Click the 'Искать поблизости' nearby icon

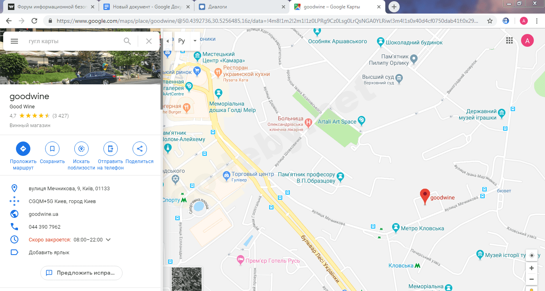coord(81,149)
